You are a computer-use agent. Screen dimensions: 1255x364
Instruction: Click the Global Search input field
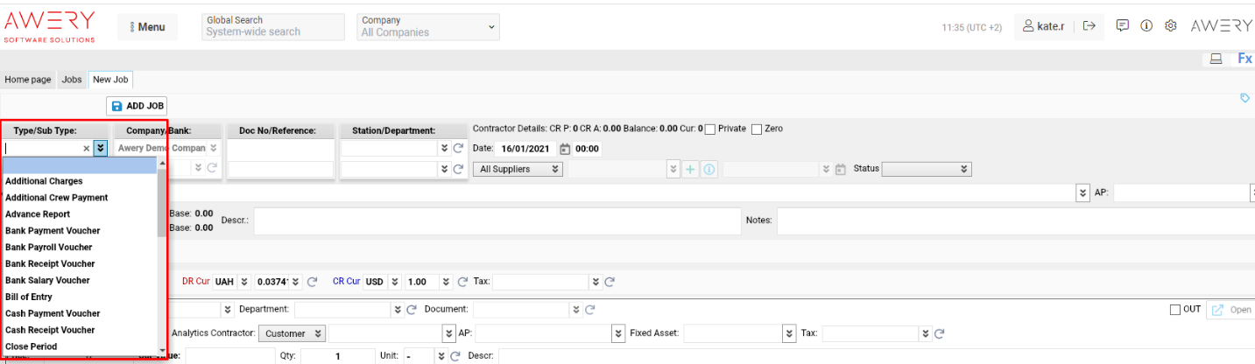click(272, 32)
